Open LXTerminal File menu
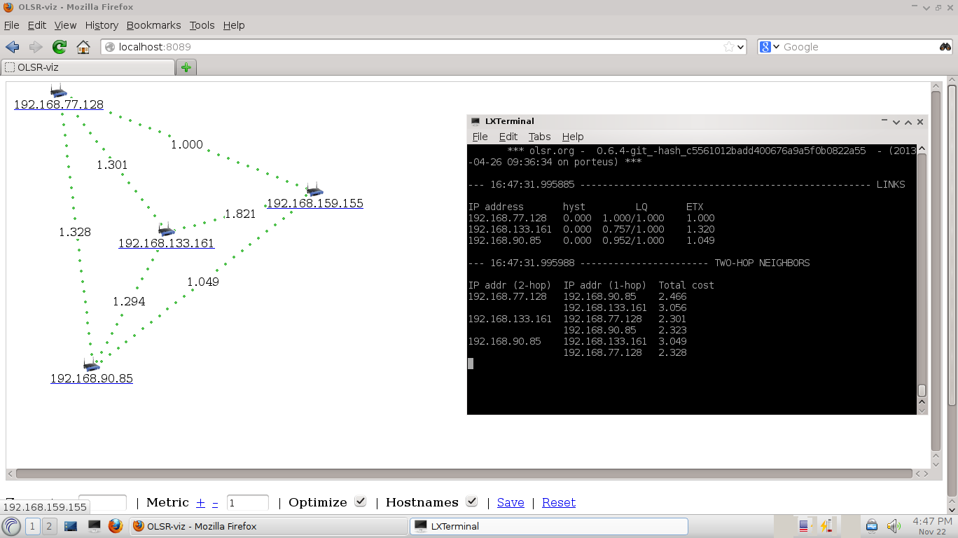 (x=480, y=137)
